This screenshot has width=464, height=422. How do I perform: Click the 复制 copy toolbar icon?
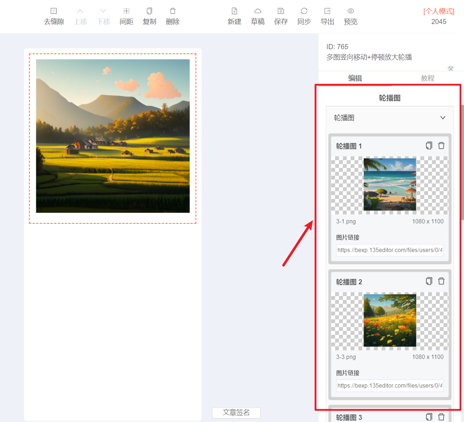[x=149, y=11]
